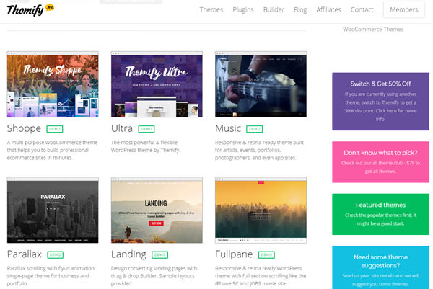
Task: Click the text 'Parallax scrolling with fly-in animation'
Action: [51, 268]
